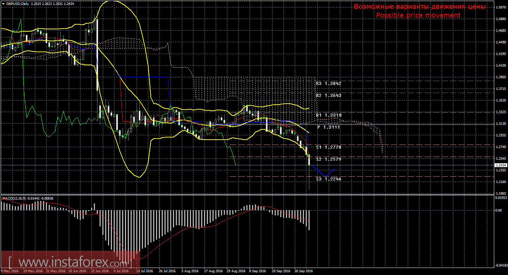The image size is (508, 275).
Task: Click the S3 1.2246 support label
Action: coord(329,179)
